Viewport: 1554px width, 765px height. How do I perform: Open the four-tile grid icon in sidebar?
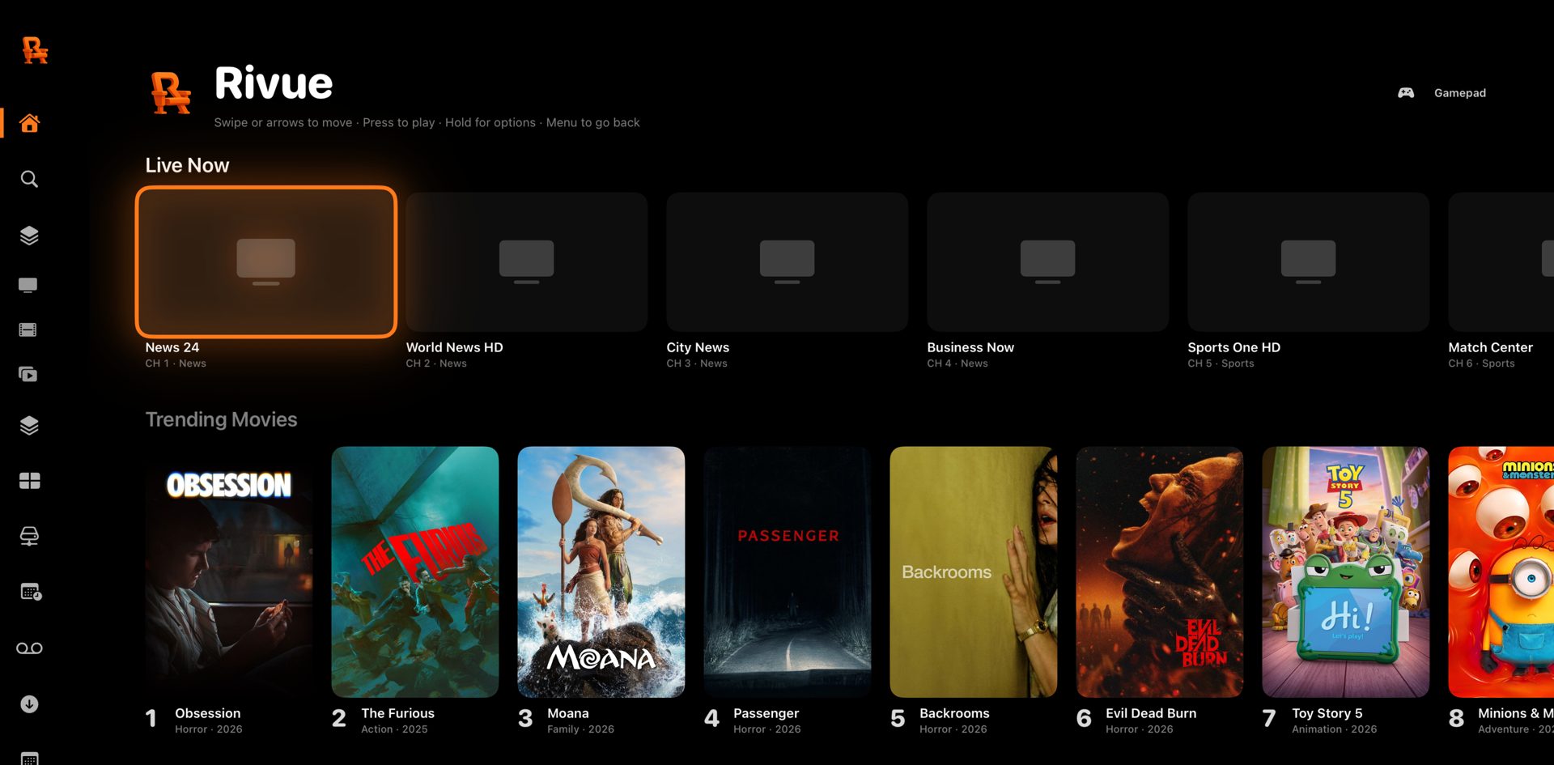click(x=29, y=481)
